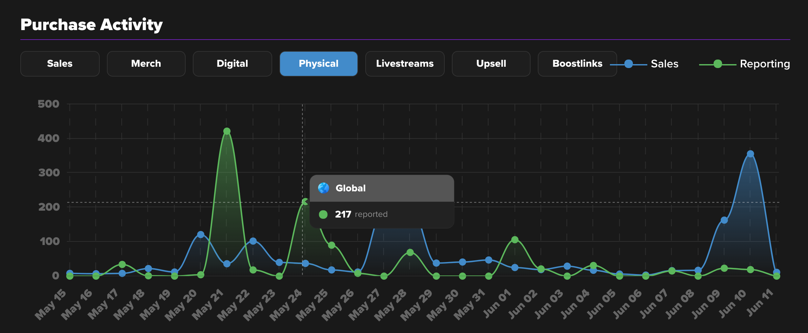
Task: Click the blue Sales point on May 22
Action: [x=253, y=241]
